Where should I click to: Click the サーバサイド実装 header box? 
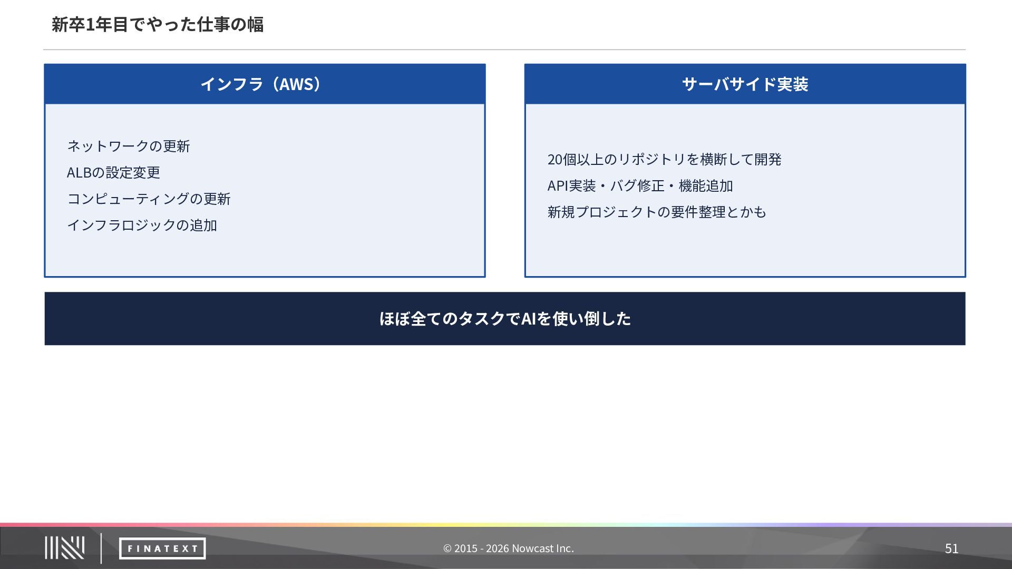[745, 84]
